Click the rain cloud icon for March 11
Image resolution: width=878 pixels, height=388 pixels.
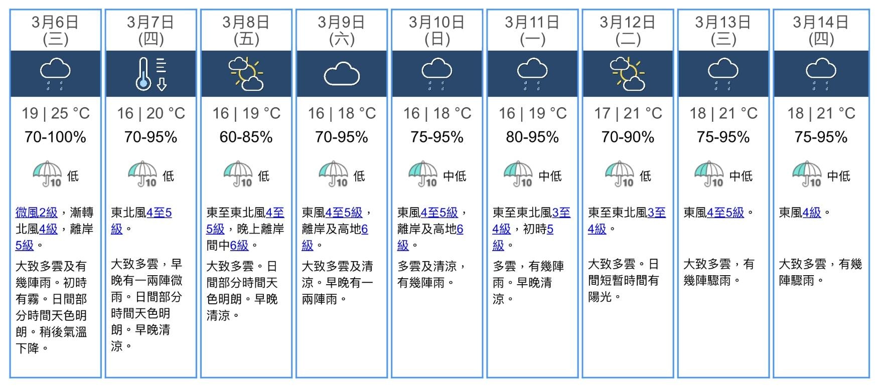(532, 74)
